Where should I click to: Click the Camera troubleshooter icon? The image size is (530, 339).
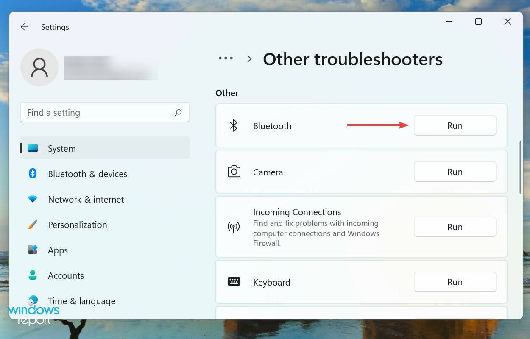pos(234,172)
